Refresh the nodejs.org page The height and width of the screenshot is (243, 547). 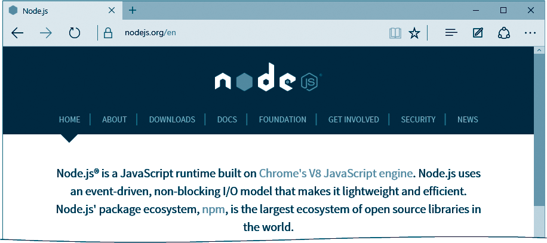74,33
